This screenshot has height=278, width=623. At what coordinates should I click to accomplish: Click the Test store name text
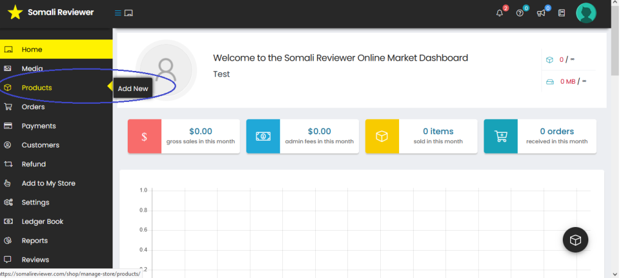tap(221, 74)
